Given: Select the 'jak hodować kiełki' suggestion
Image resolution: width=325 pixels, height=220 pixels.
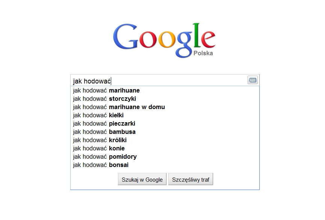Looking at the screenshot, I should tap(165, 115).
